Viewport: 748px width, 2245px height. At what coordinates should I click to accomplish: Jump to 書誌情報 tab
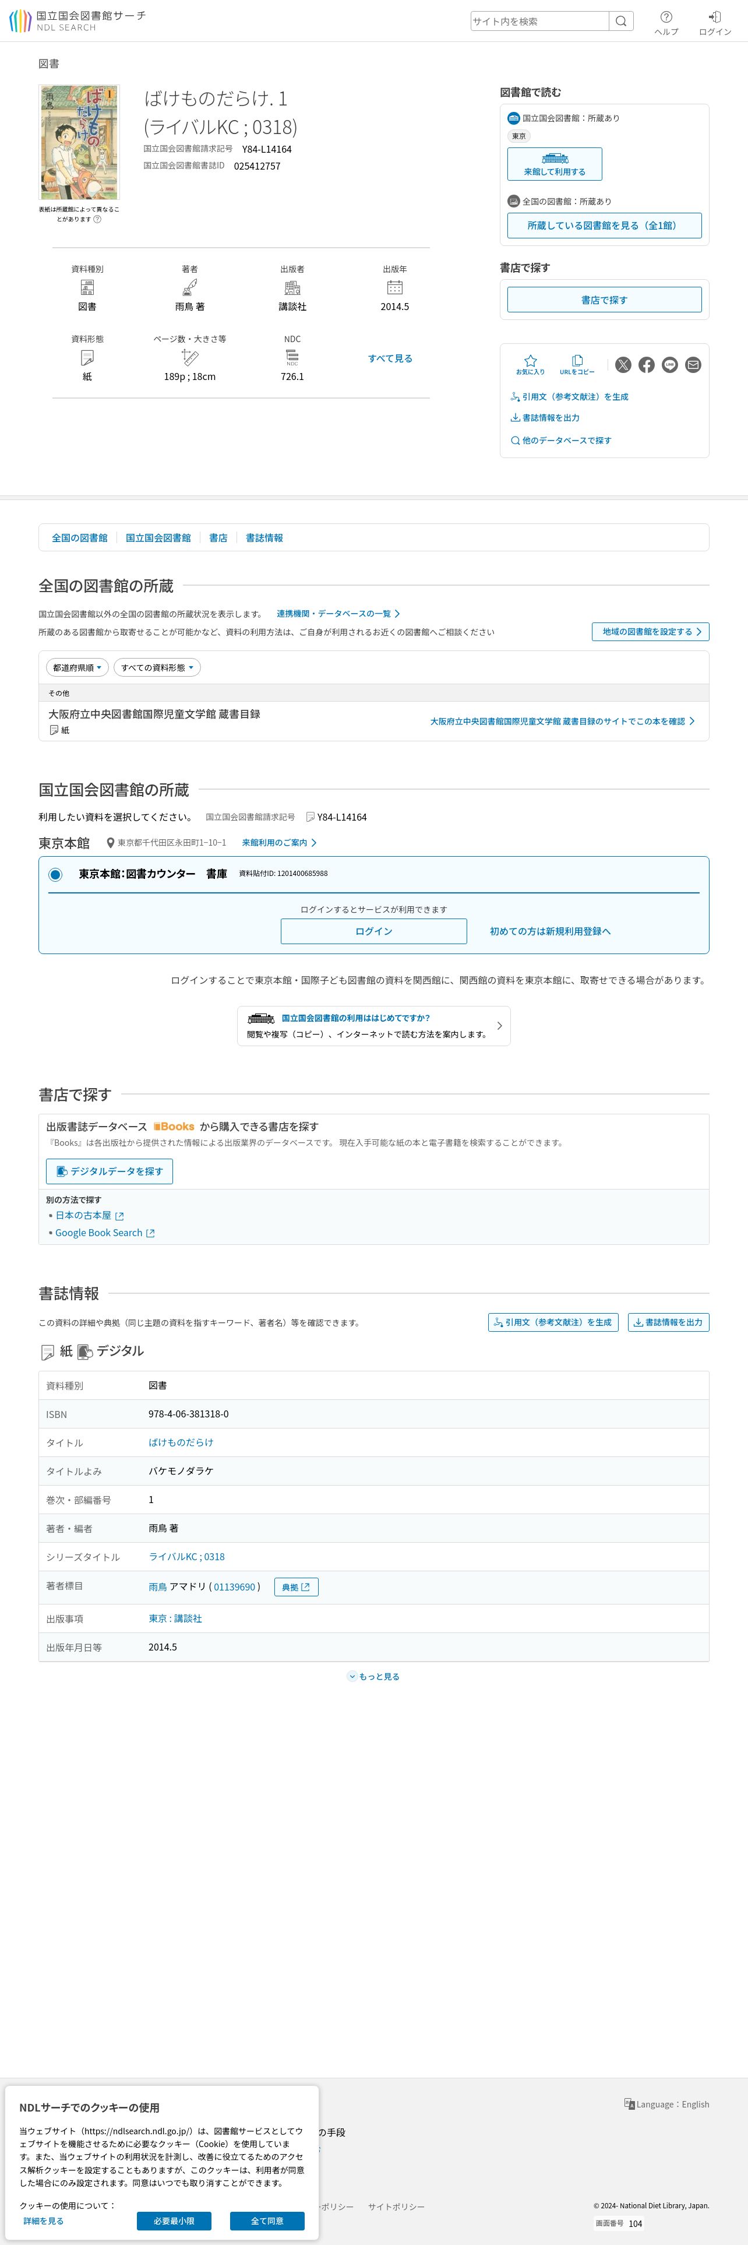pyautogui.click(x=264, y=538)
